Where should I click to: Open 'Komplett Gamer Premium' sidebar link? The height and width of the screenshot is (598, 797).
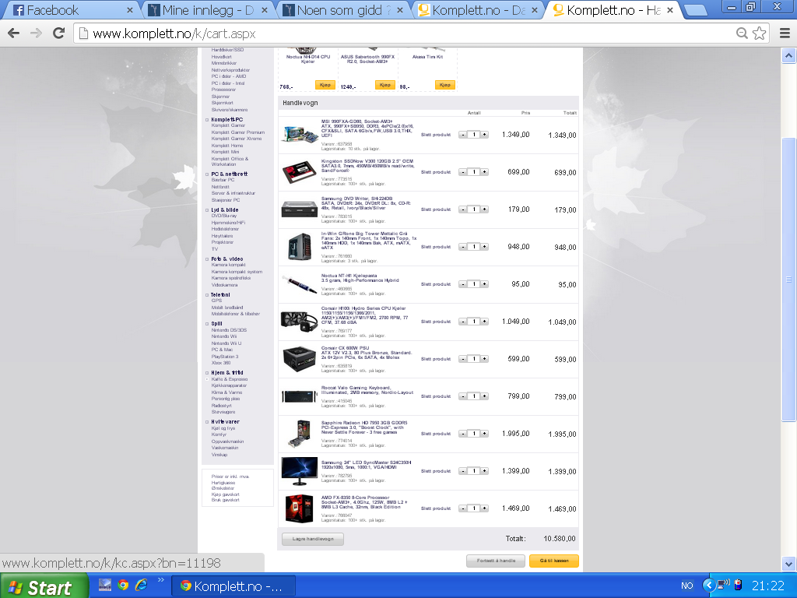click(238, 132)
